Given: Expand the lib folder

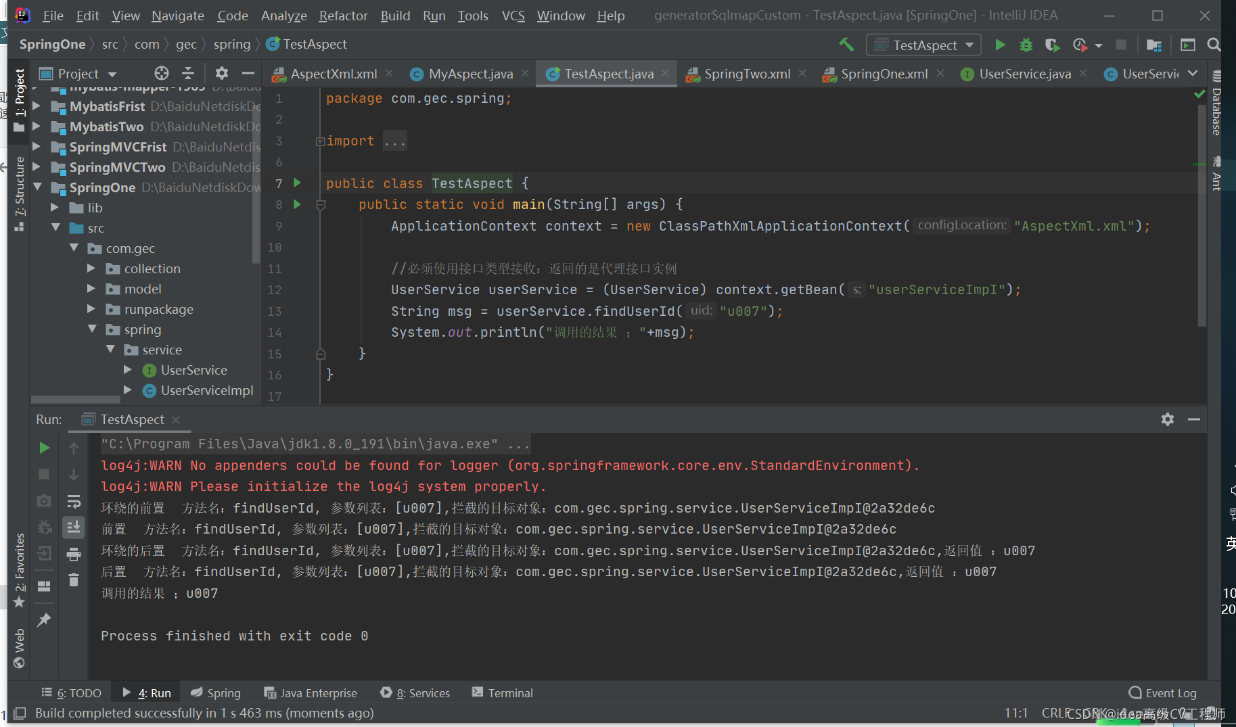Looking at the screenshot, I should click(55, 208).
